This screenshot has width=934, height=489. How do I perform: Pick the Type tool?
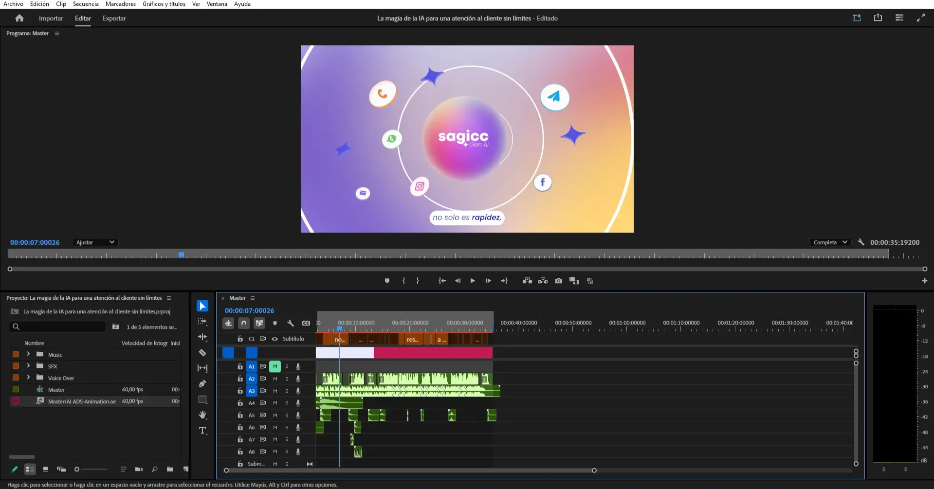[x=202, y=431]
